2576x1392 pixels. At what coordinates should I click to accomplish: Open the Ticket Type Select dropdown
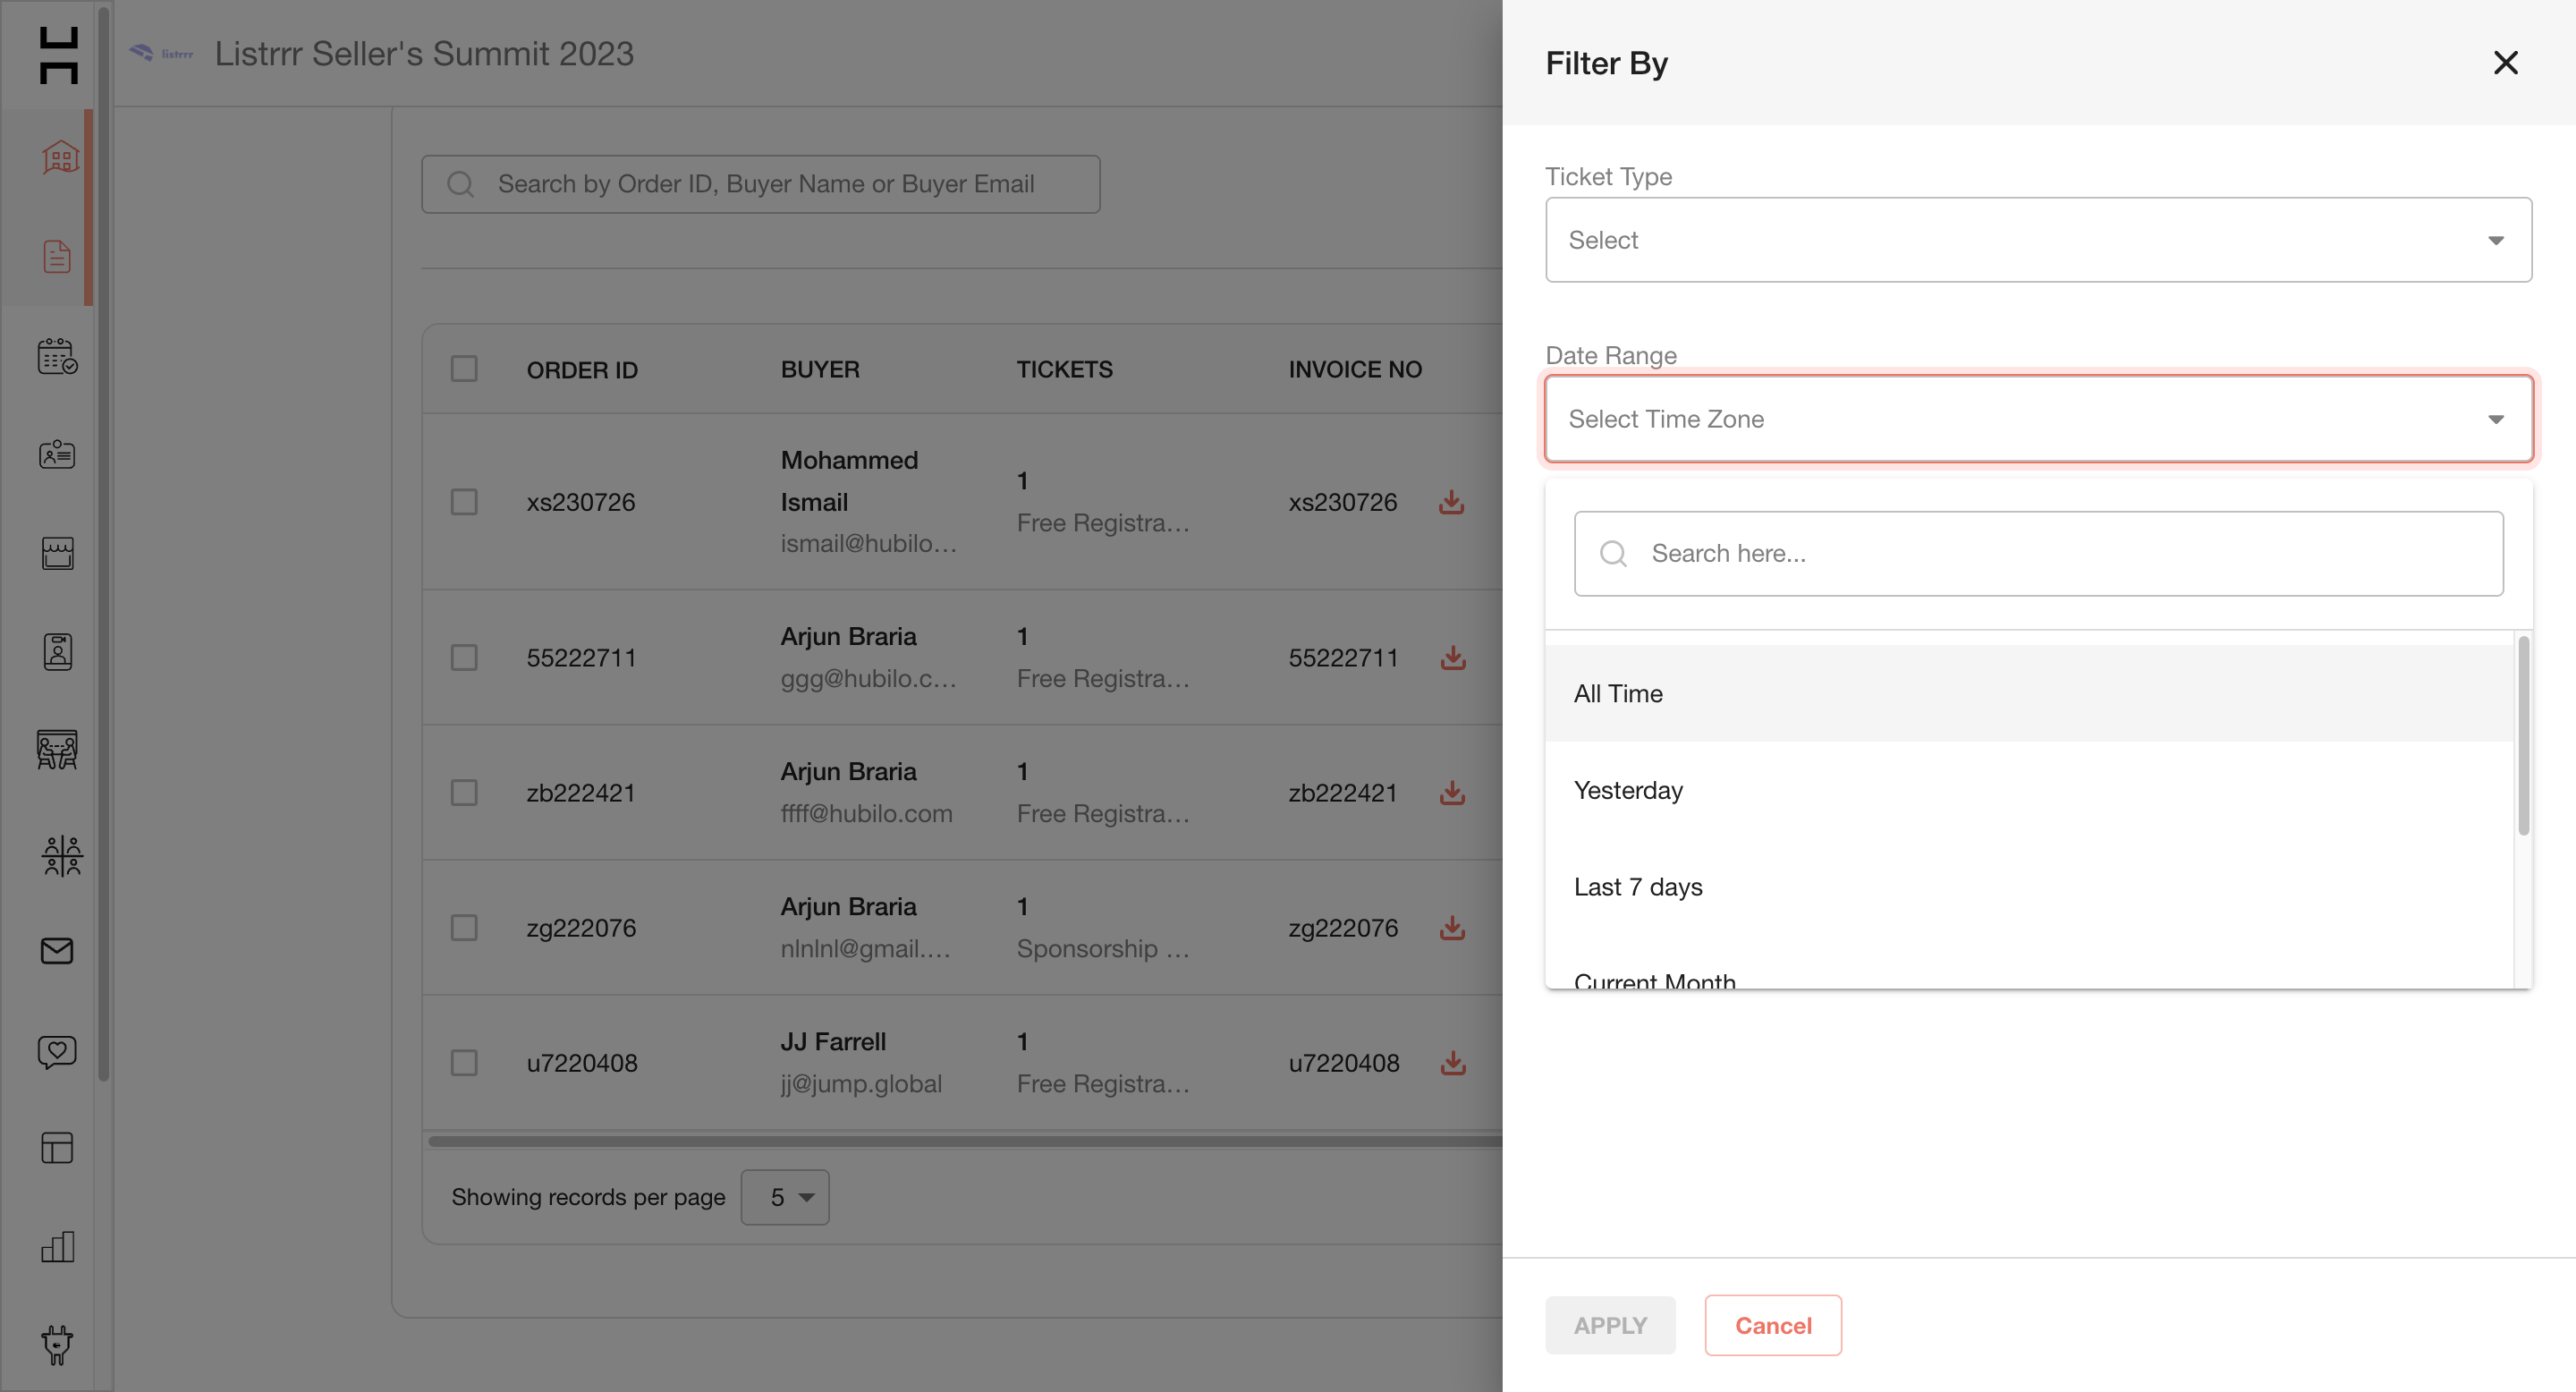click(x=2038, y=240)
